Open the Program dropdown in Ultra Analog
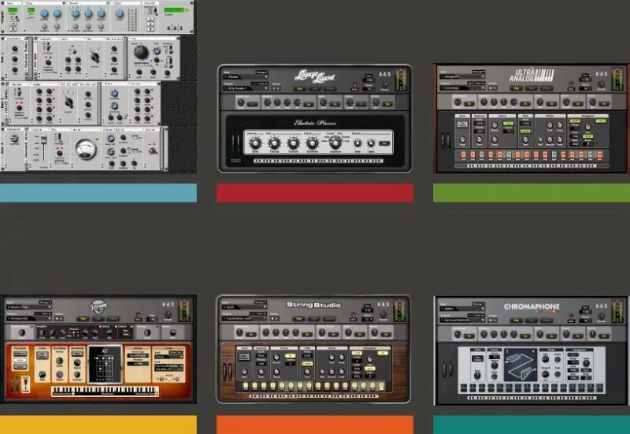 (462, 88)
